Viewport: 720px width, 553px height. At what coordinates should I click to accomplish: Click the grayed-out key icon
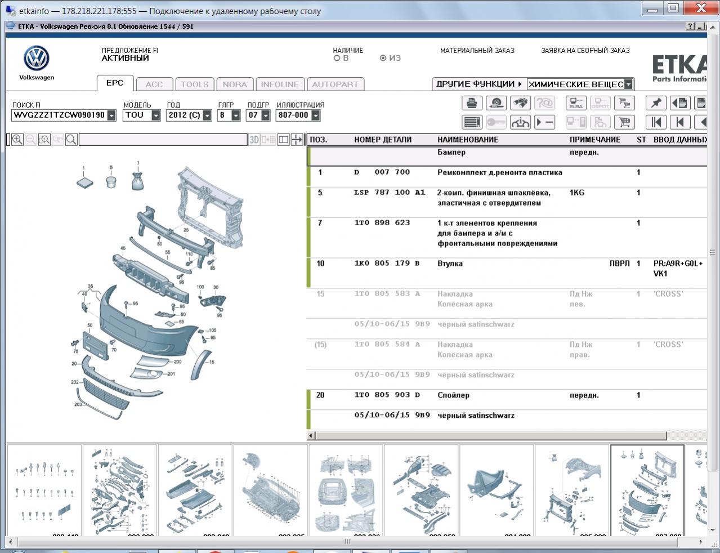click(496, 122)
